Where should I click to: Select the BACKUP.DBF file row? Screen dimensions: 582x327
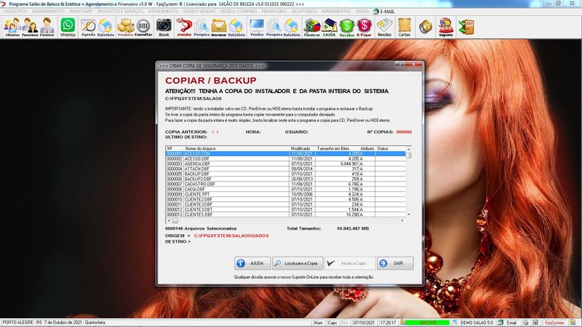pos(285,174)
